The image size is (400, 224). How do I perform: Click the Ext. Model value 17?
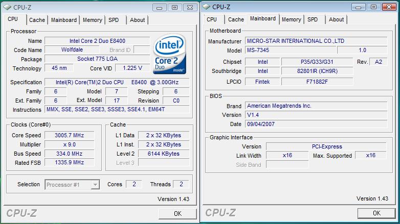point(117,101)
